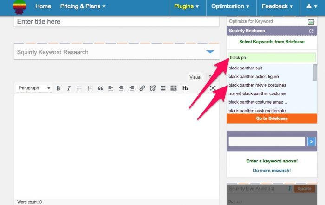The image size is (325, 205).
Task: Click the keyword suggestions list scrollbar
Action: (315, 72)
